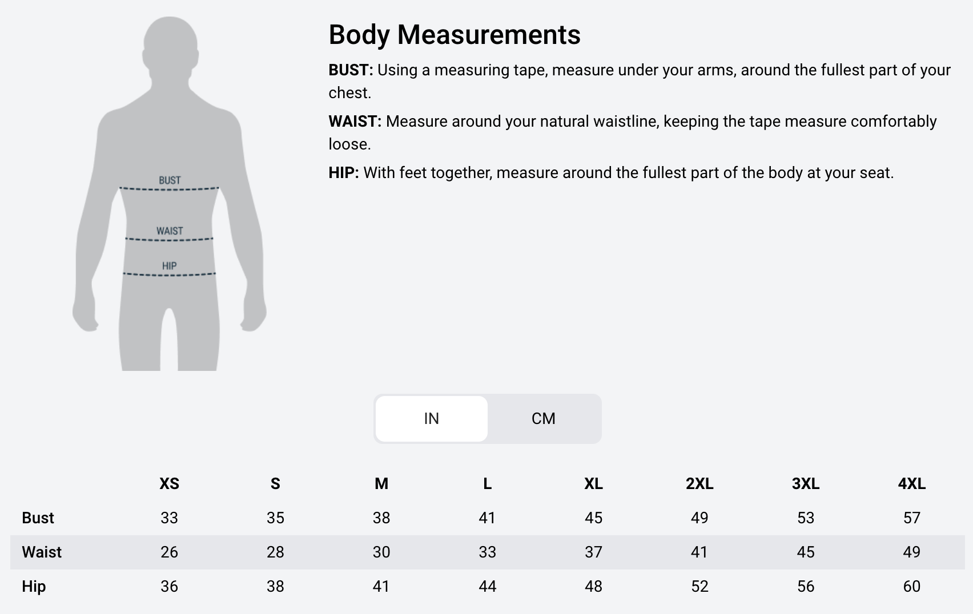Image resolution: width=973 pixels, height=614 pixels.
Task: Click the Waist row label
Action: 42,552
